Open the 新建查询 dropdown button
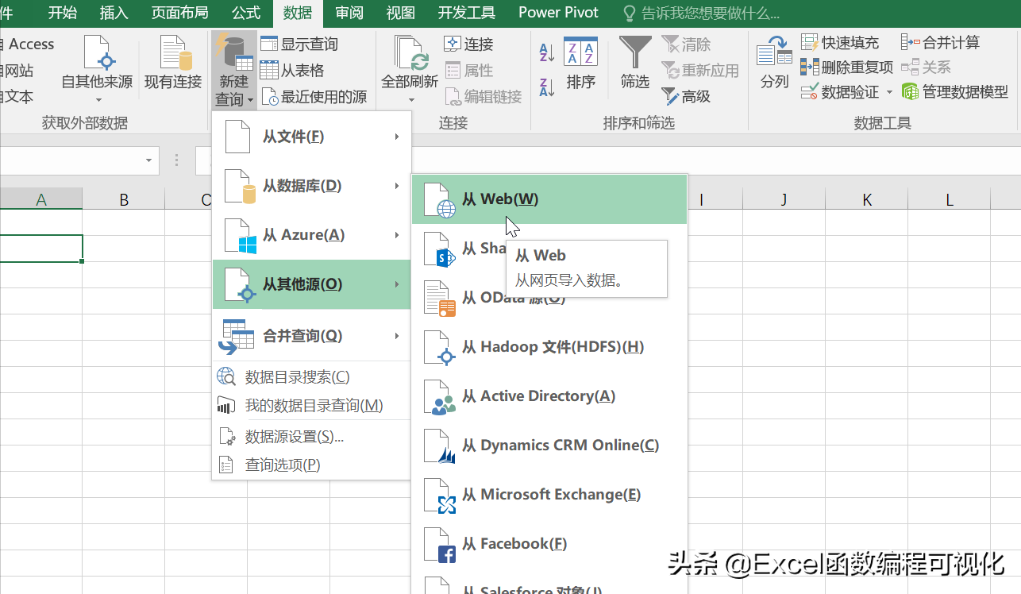1021x594 pixels. (x=234, y=71)
